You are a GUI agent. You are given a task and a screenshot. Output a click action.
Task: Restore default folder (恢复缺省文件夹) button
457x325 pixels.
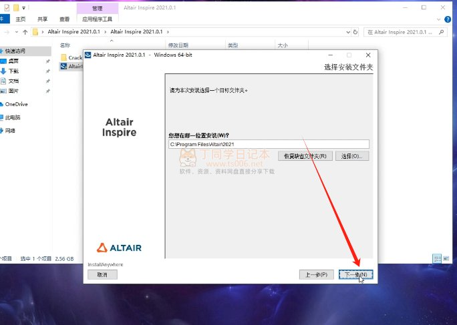click(305, 156)
